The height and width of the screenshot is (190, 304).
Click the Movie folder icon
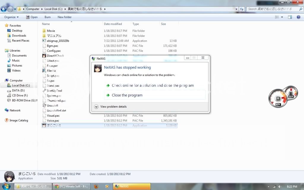(44, 31)
